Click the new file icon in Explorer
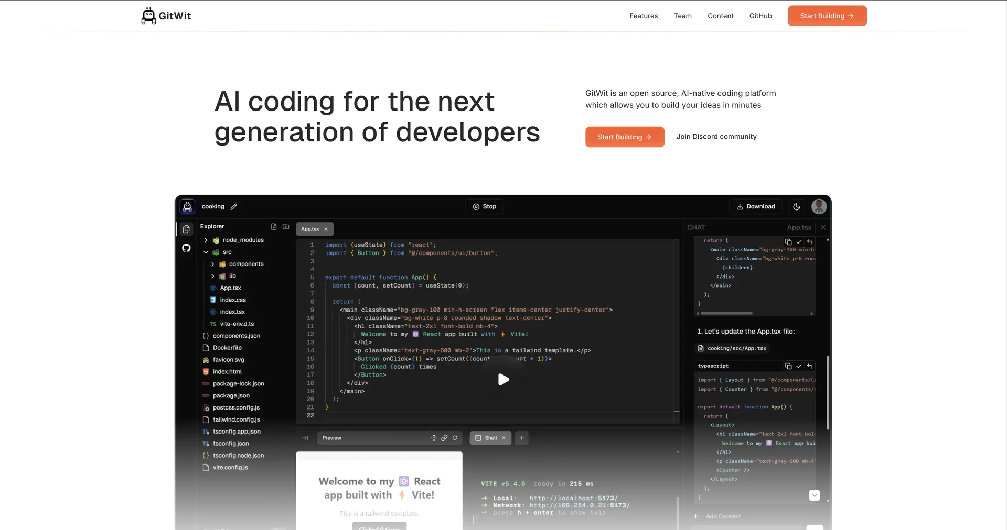Image resolution: width=1007 pixels, height=530 pixels. [x=274, y=227]
